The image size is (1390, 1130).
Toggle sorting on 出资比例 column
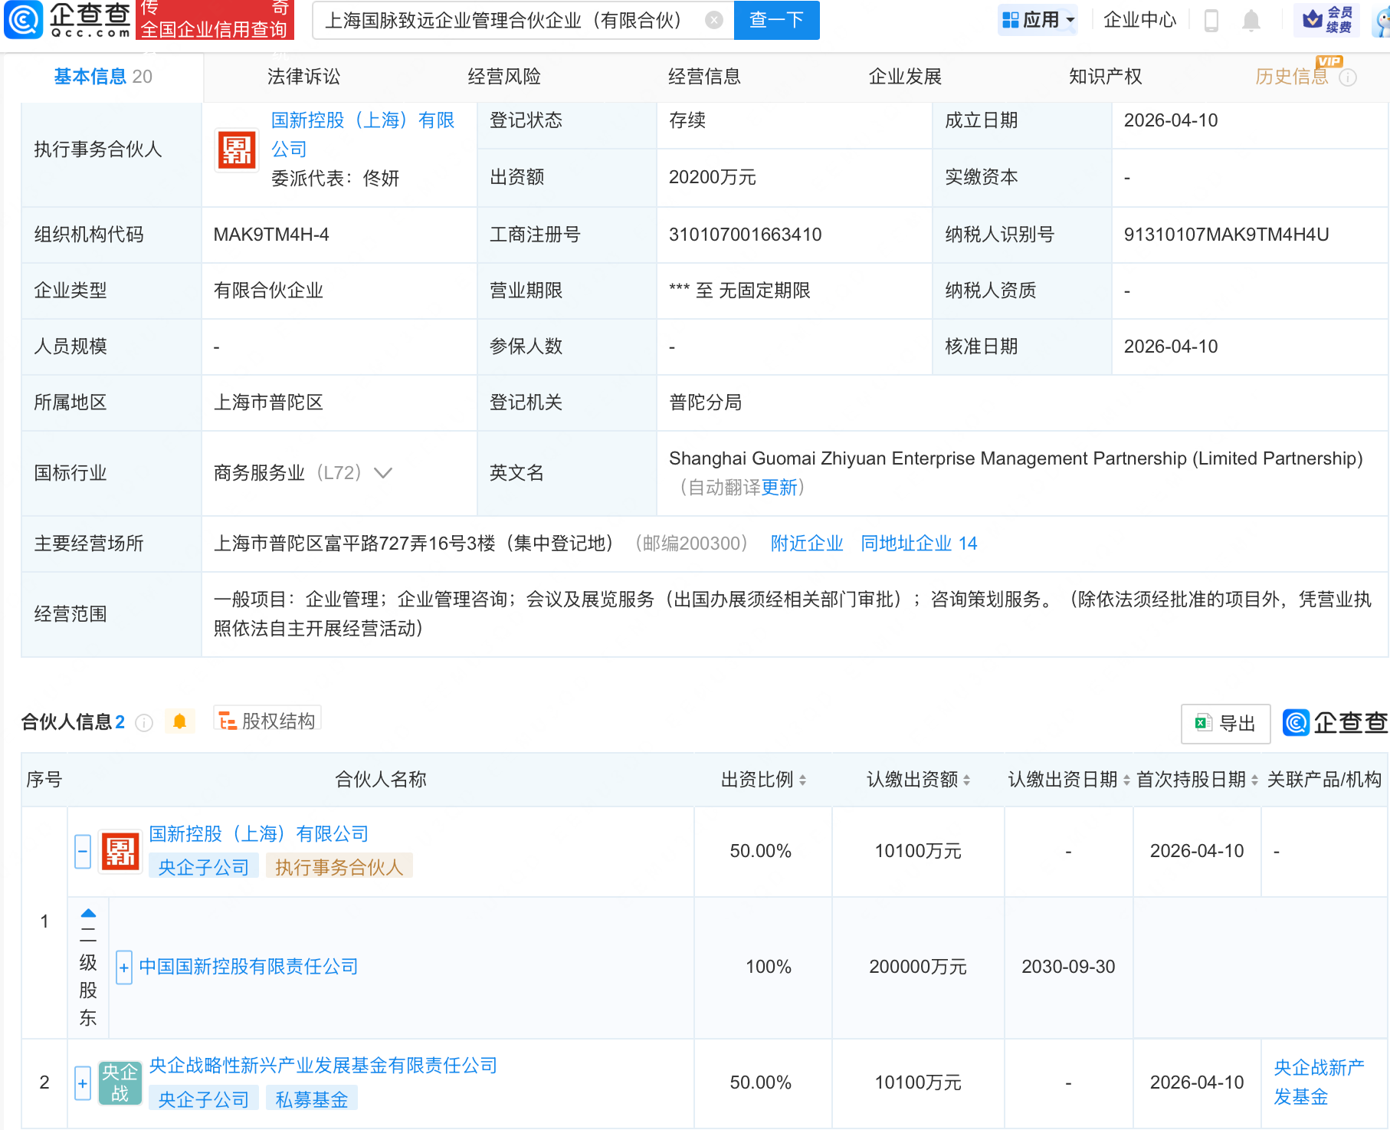pos(803,780)
